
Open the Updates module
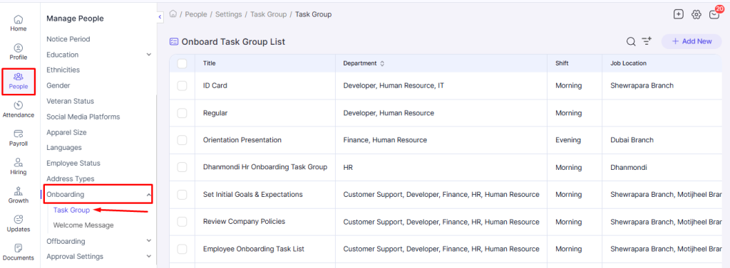[x=18, y=224]
